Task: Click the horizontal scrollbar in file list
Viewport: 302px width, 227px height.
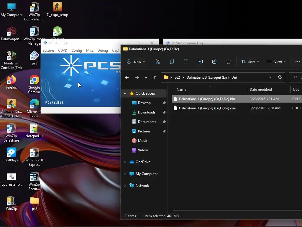Action: pyautogui.click(x=237, y=210)
